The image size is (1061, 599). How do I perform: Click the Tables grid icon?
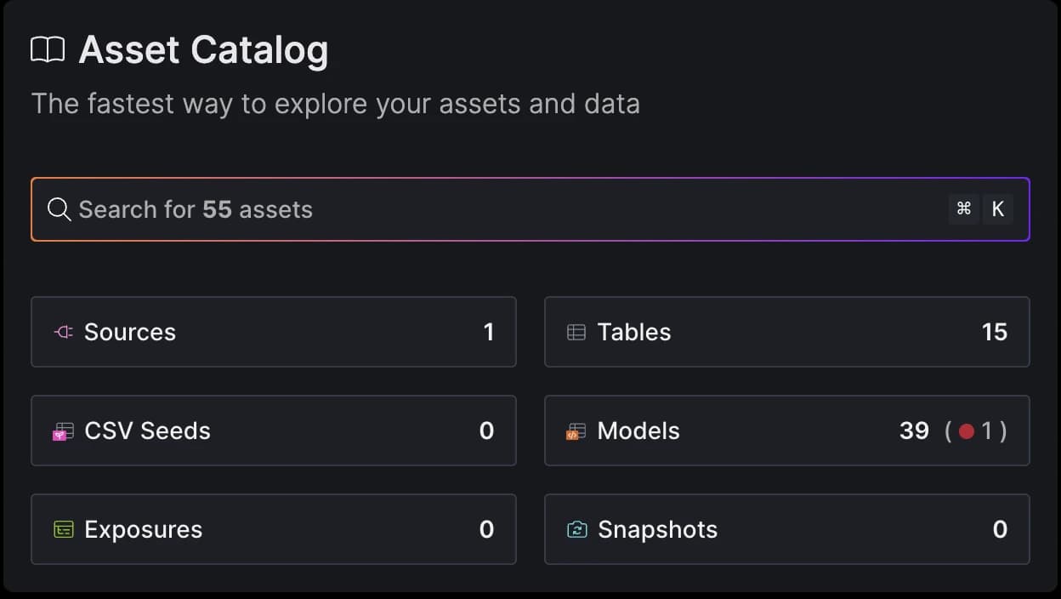pyautogui.click(x=576, y=332)
